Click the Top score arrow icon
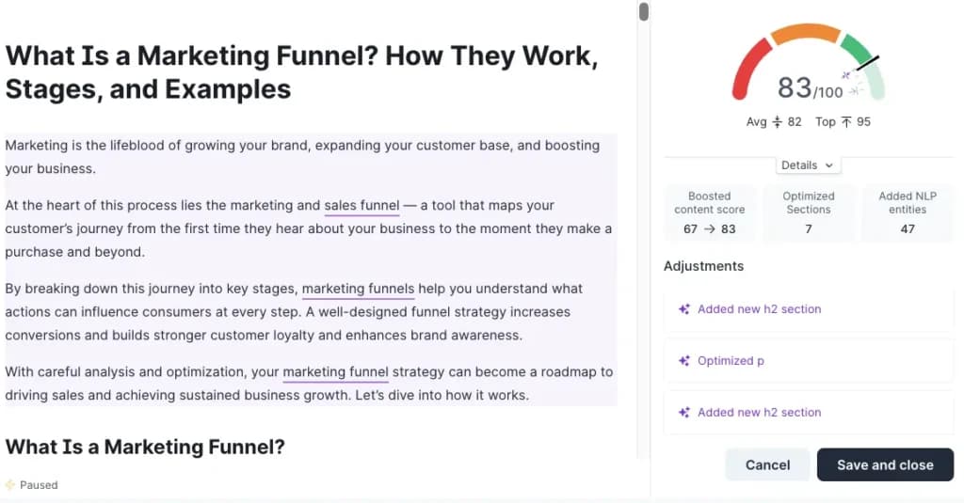The width and height of the screenshot is (964, 503). pyautogui.click(x=846, y=121)
